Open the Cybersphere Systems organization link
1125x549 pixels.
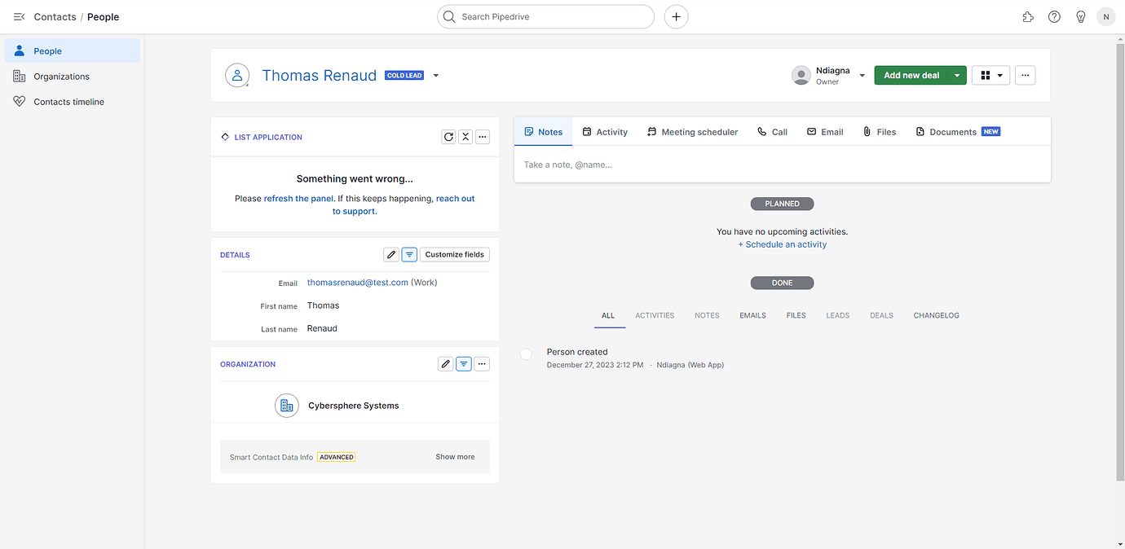[x=354, y=406]
